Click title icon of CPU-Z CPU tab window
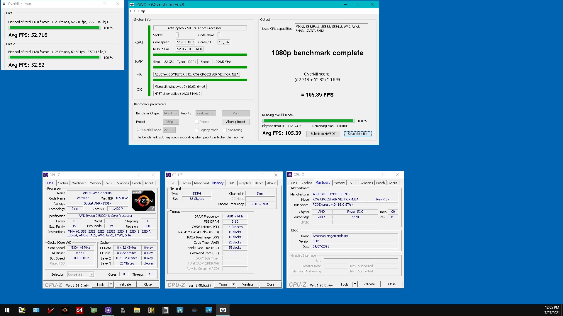563x316 pixels. point(46,175)
